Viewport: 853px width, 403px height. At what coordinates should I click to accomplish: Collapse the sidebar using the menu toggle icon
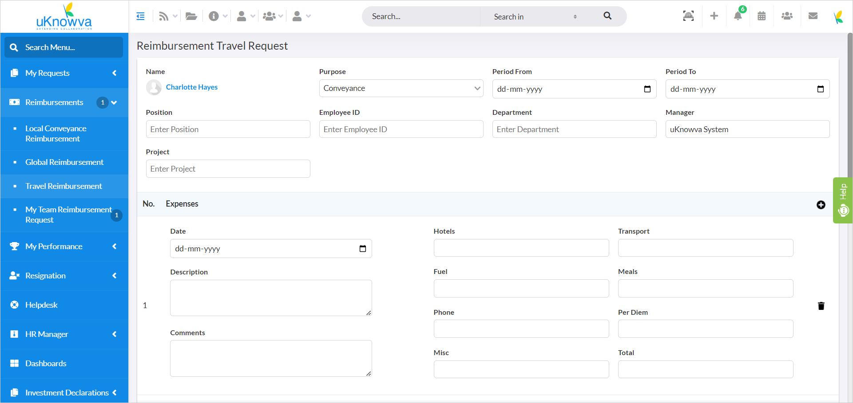click(x=140, y=16)
